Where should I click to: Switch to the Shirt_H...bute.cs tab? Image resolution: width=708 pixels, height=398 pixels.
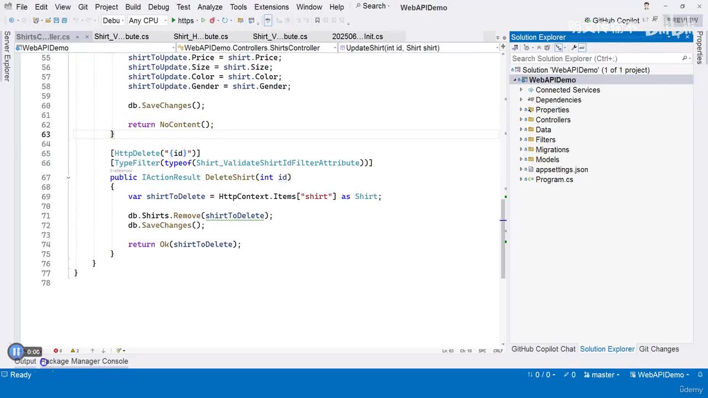[201, 36]
